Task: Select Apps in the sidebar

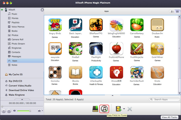Action: coord(25,61)
